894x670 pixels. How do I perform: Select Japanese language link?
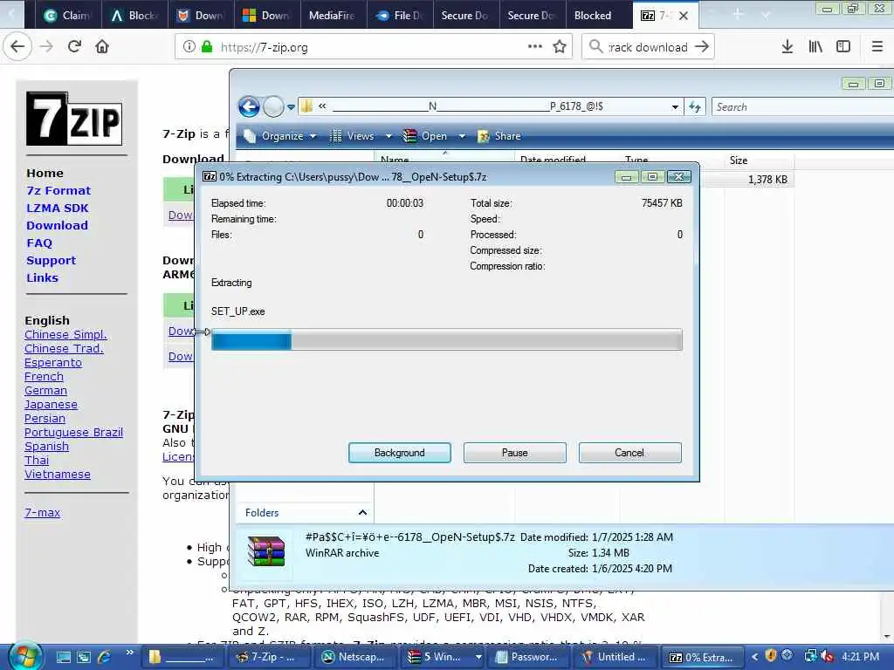click(51, 405)
